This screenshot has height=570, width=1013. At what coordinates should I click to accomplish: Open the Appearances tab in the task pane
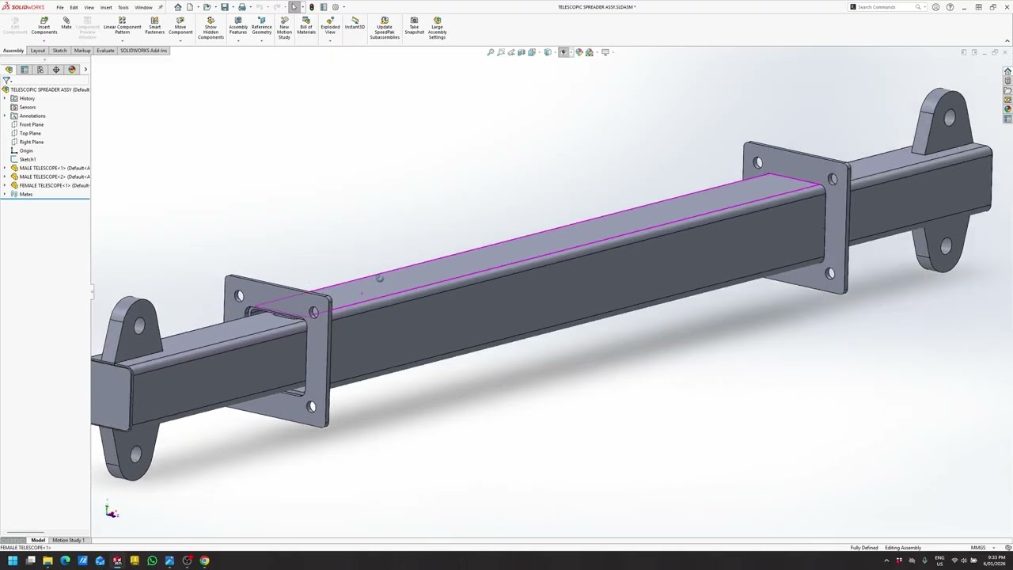tap(1007, 109)
